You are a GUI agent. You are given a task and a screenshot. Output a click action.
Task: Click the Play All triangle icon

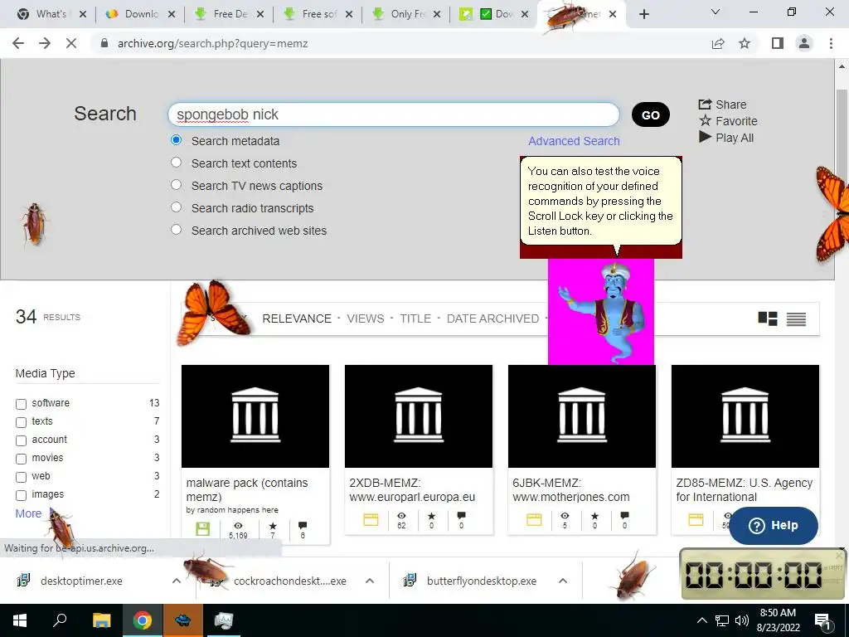(705, 137)
